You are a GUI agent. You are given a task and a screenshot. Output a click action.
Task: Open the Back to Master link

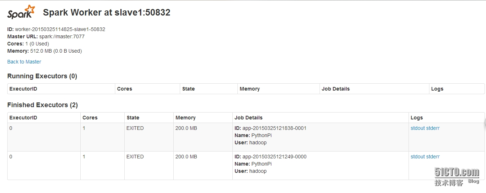point(24,62)
